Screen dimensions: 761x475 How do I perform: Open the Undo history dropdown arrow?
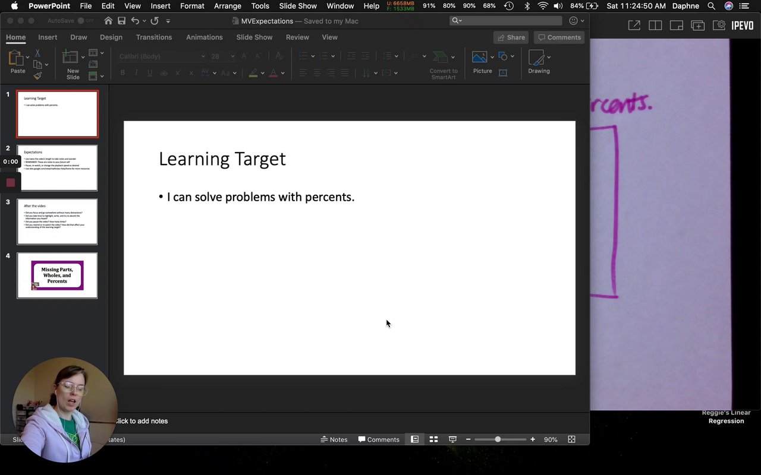click(144, 21)
